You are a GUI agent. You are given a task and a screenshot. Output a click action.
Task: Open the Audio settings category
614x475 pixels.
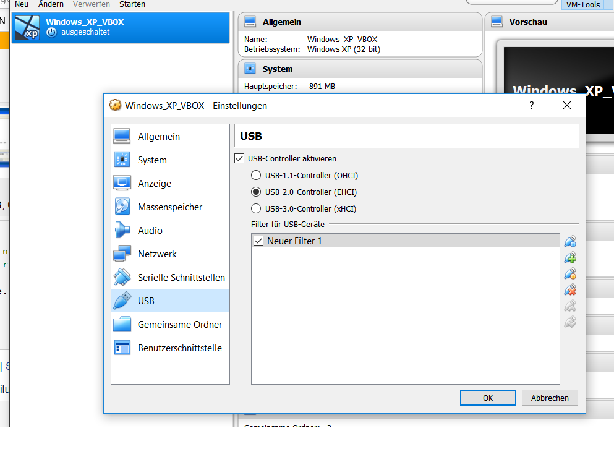pyautogui.click(x=170, y=230)
